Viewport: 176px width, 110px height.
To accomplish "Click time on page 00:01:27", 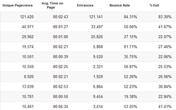I will point(60,27).
